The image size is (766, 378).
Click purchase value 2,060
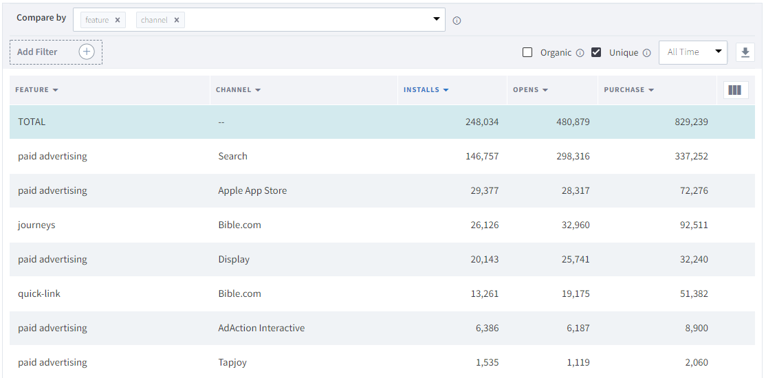point(696,362)
